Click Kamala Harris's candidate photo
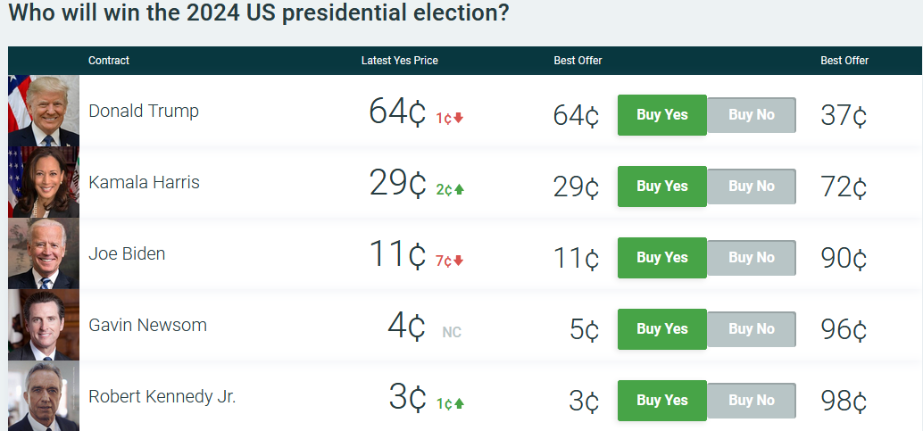This screenshot has height=431, width=923. [44, 182]
